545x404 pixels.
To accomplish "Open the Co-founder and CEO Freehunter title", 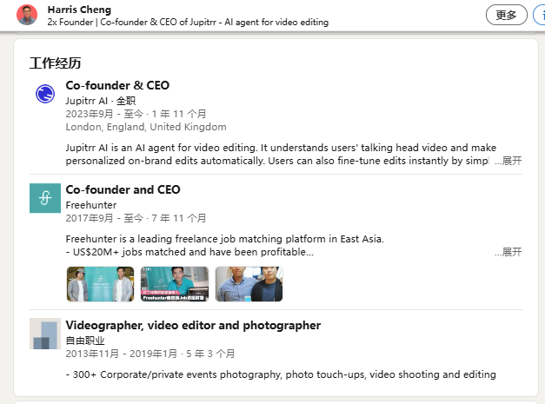I will click(123, 189).
